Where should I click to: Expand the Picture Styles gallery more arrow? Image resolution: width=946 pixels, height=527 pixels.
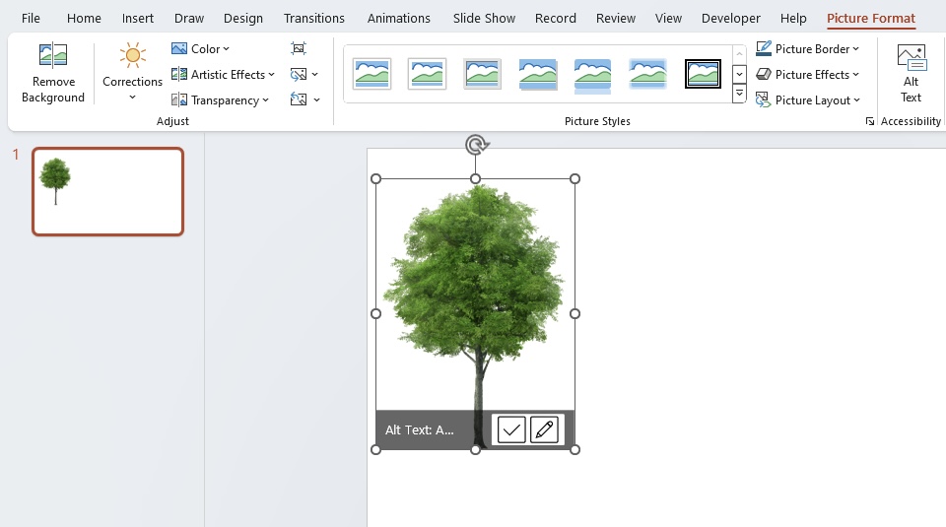click(739, 94)
